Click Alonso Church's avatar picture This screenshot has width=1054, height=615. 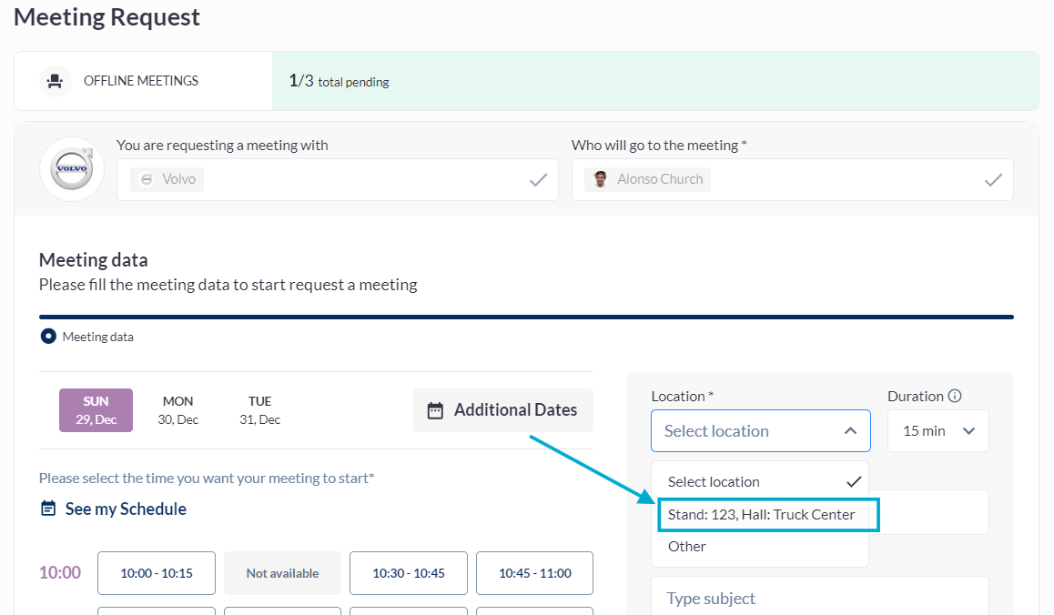coord(600,179)
